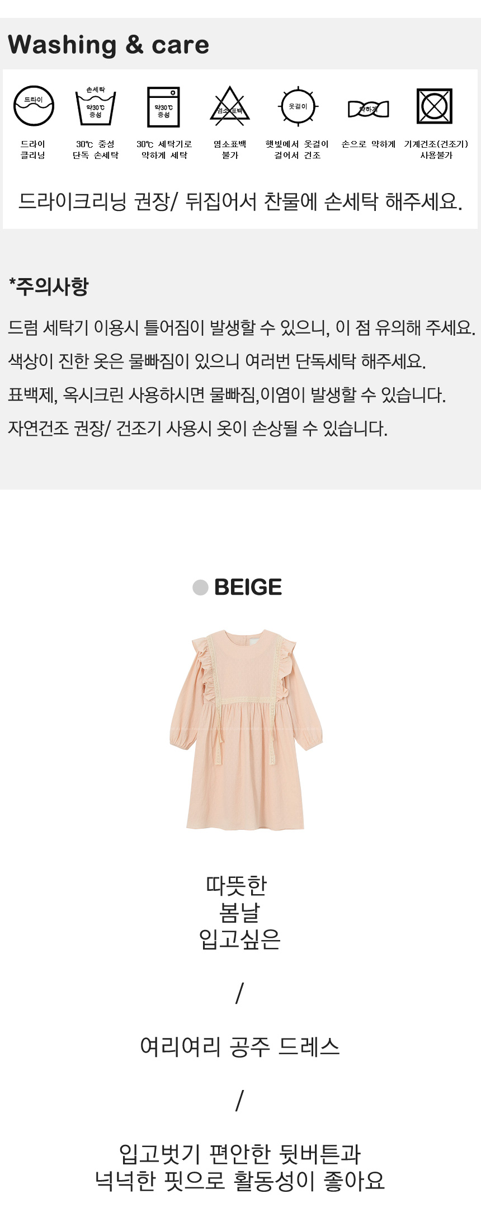Click the 자연건조 권장 caution line
The width and height of the screenshot is (481, 1231).
[x=197, y=429]
